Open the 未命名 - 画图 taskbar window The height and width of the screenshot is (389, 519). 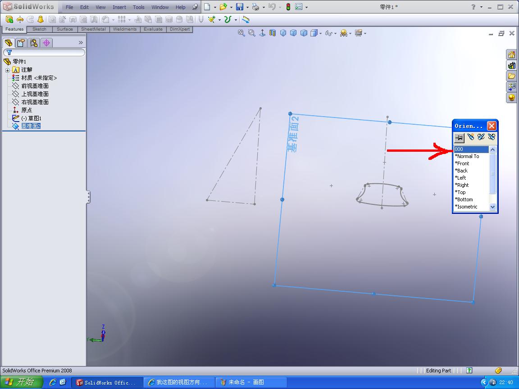[250, 382]
